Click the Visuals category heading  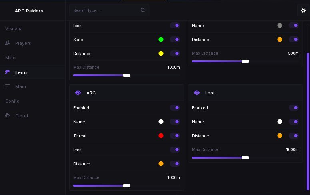tap(13, 28)
